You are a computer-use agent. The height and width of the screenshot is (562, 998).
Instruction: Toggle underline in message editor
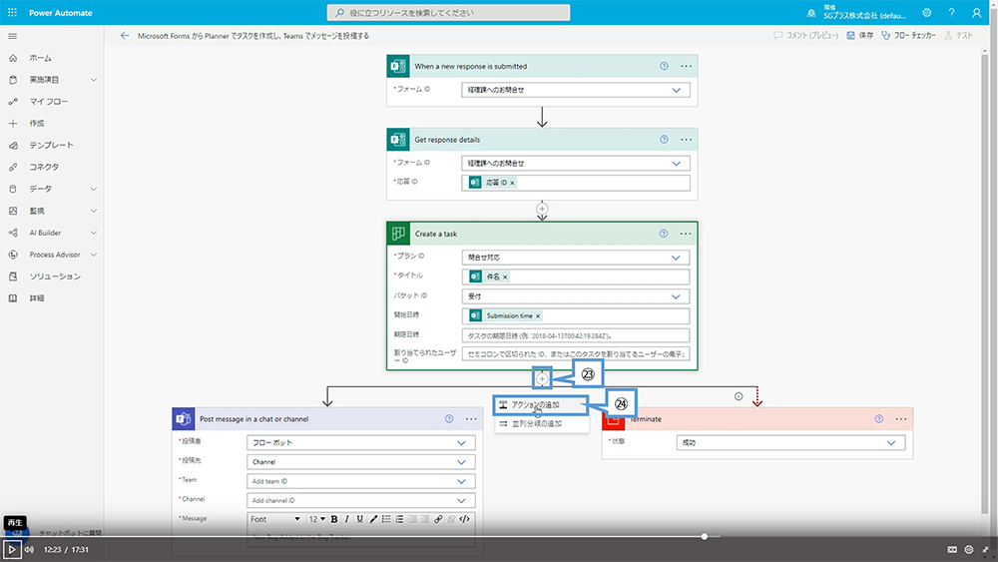[359, 519]
